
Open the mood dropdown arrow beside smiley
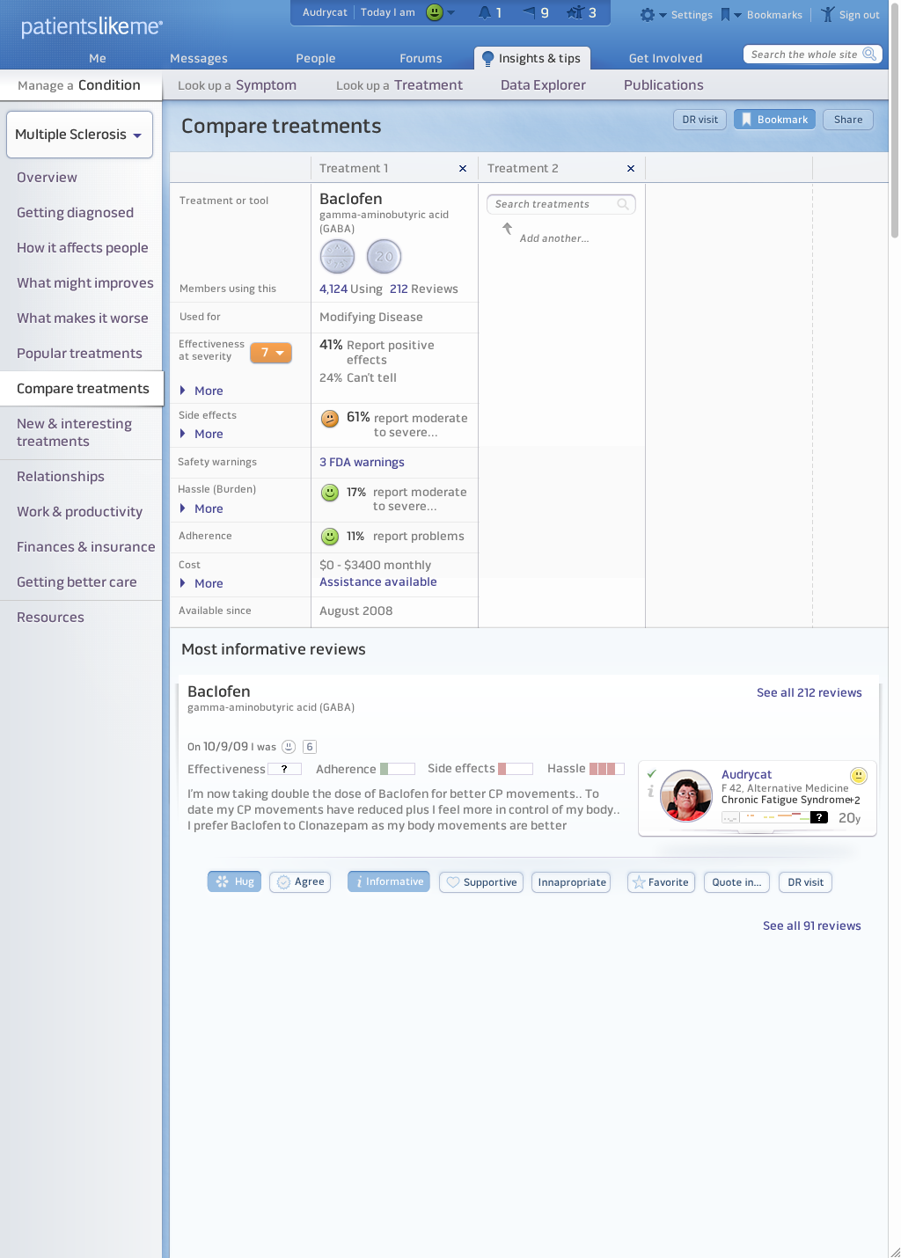click(451, 13)
